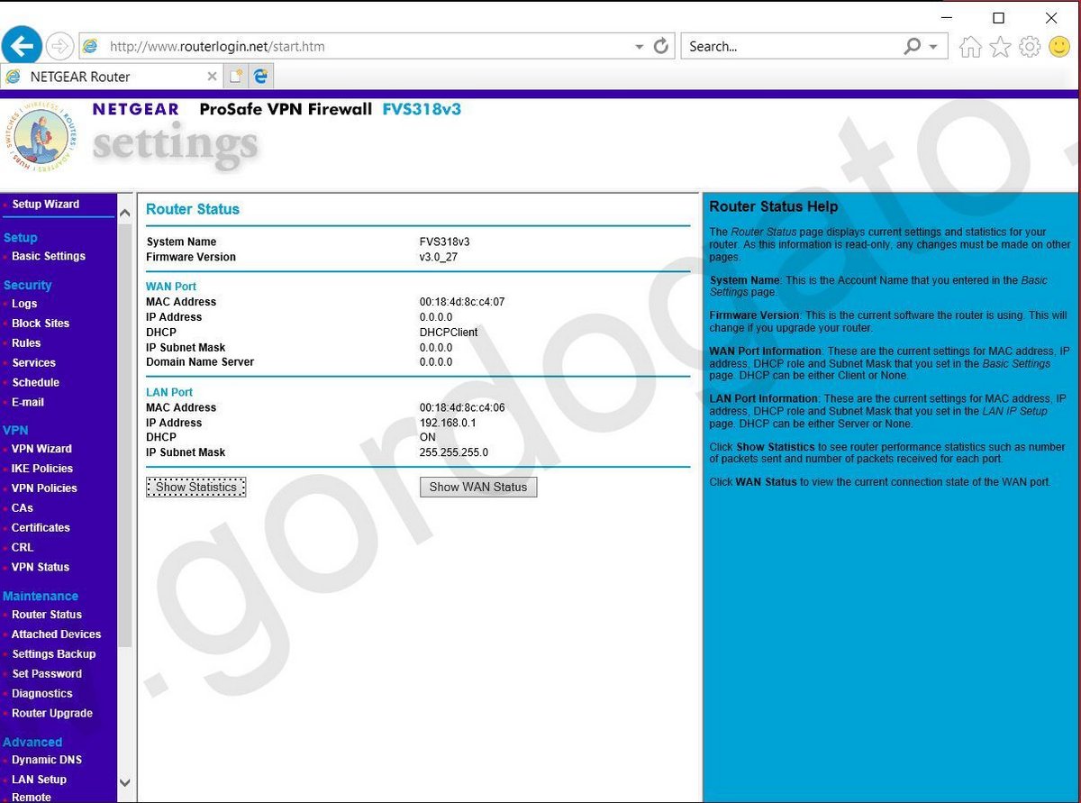Open the search provider dropdown arrow
This screenshot has width=1081, height=803.
[x=933, y=47]
